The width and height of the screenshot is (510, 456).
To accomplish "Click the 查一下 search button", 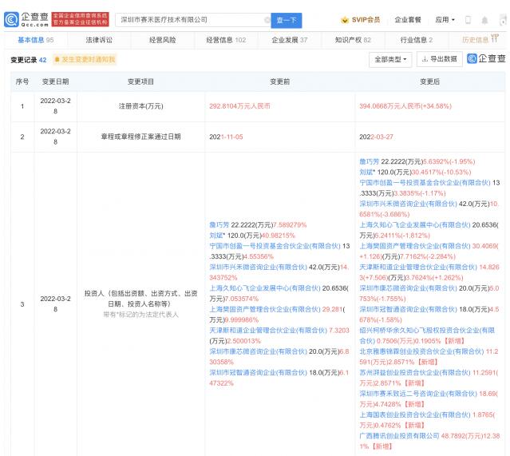I will click(x=287, y=20).
